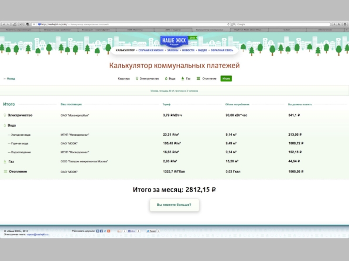Click the orange share icon in footer
Viewport: 349px width, 261px height.
pos(109,231)
